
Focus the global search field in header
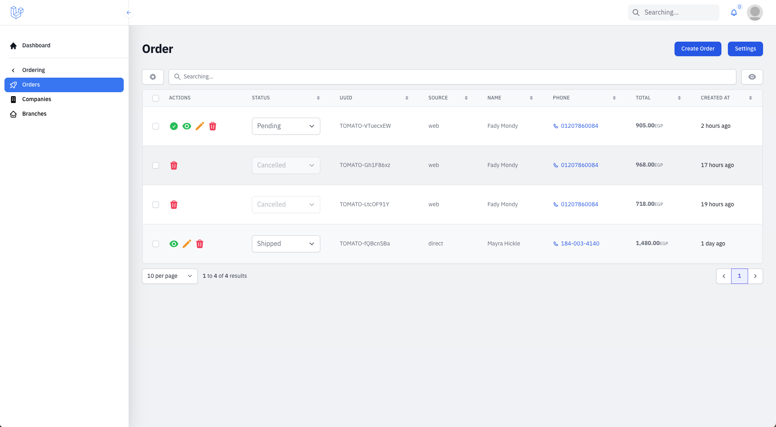coord(674,13)
